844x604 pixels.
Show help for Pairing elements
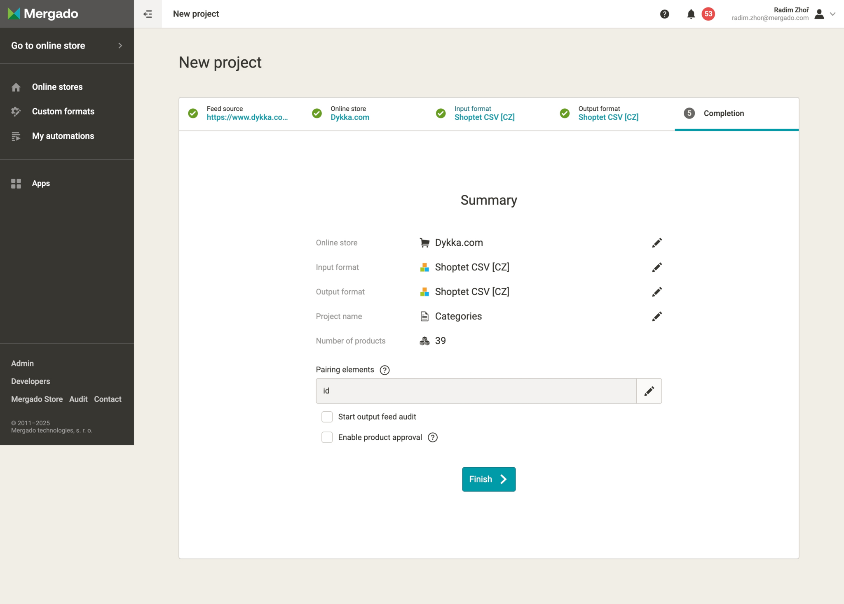(384, 370)
